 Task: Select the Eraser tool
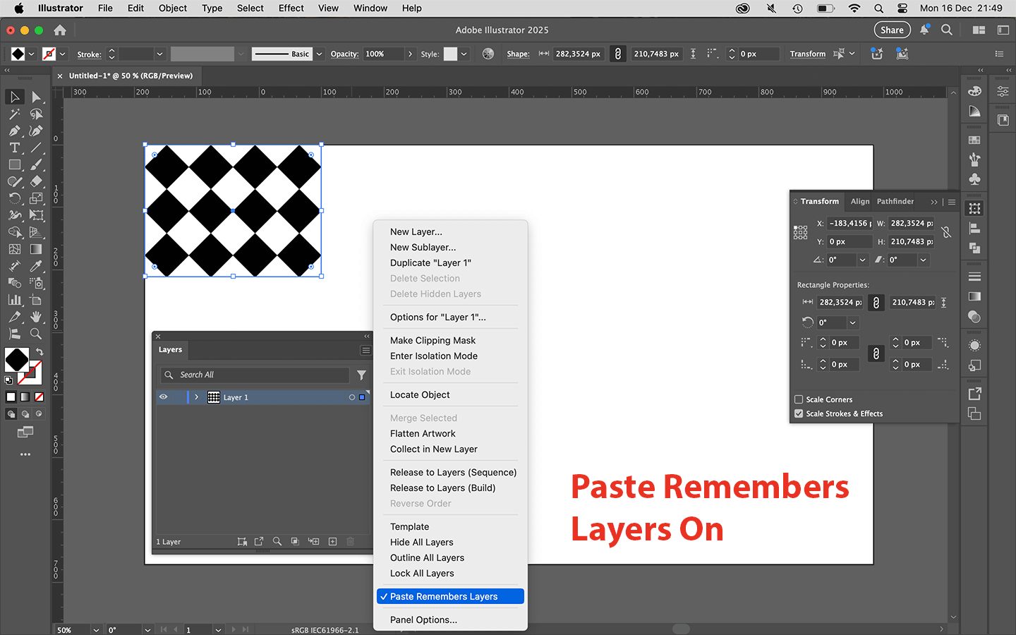pos(36,181)
